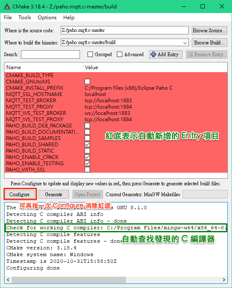Click the output log scroll left arrow

[x=8, y=280]
